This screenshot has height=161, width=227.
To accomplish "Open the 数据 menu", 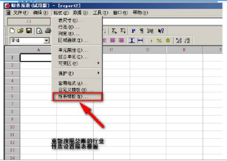I will click(x=81, y=13).
